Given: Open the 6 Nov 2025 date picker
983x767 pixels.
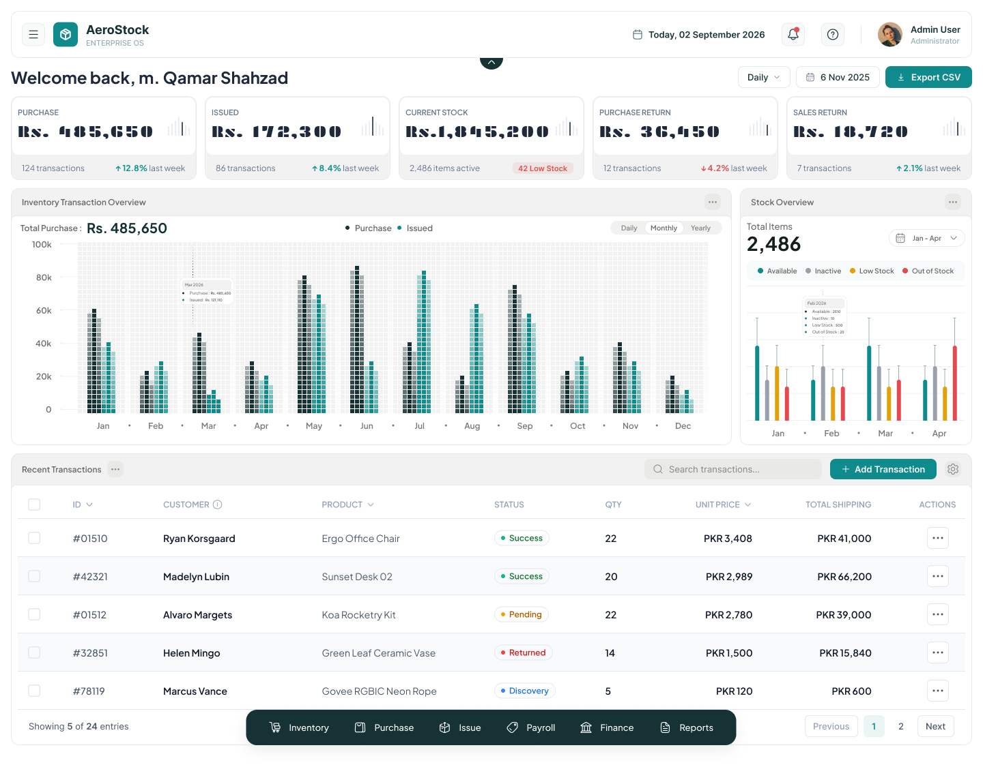Looking at the screenshot, I should click(x=838, y=77).
